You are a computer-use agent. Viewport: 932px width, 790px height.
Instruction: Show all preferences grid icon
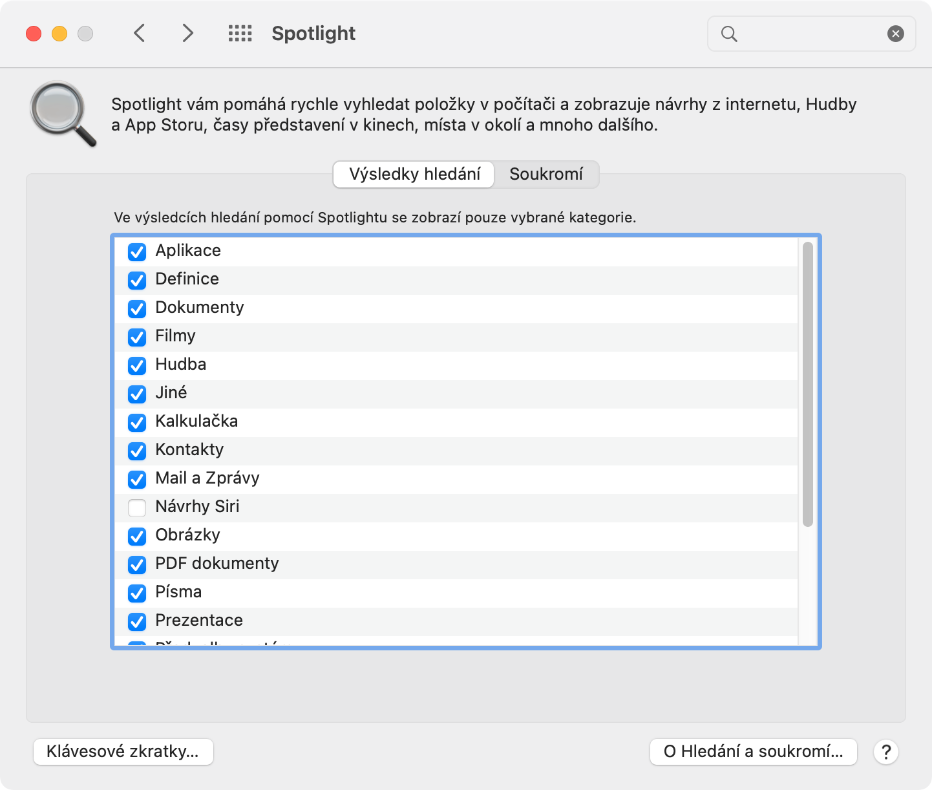coord(240,34)
